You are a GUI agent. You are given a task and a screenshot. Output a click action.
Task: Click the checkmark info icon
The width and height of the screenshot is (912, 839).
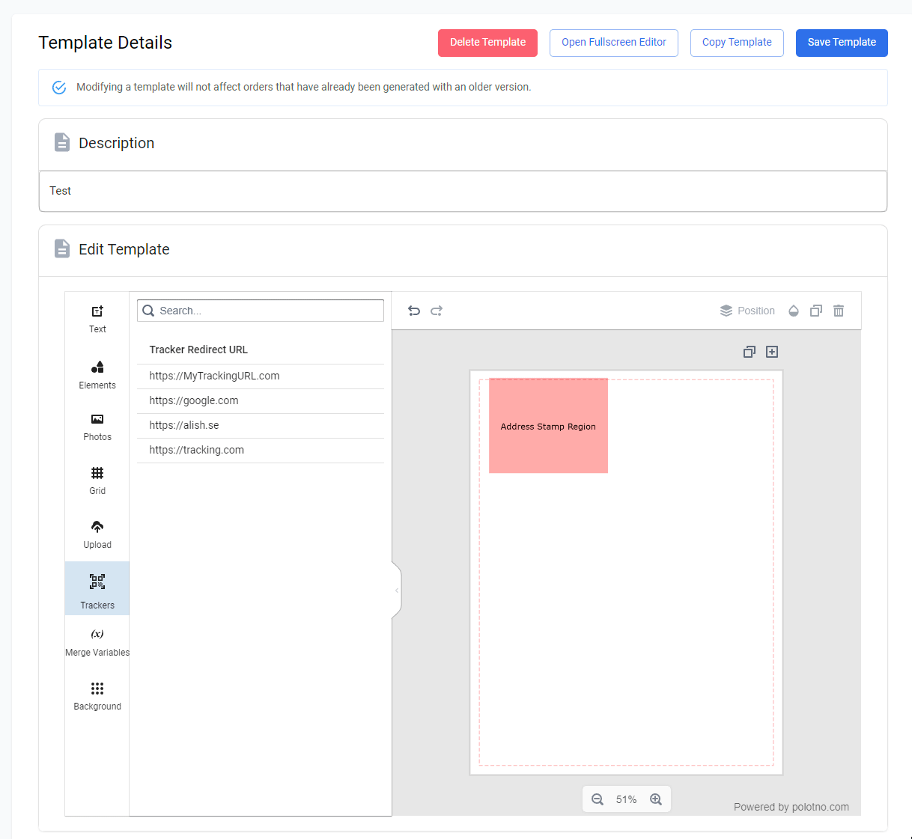(x=59, y=88)
